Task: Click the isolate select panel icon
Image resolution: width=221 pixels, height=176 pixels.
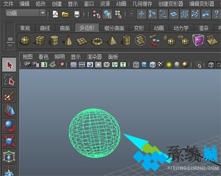Action: point(198,65)
